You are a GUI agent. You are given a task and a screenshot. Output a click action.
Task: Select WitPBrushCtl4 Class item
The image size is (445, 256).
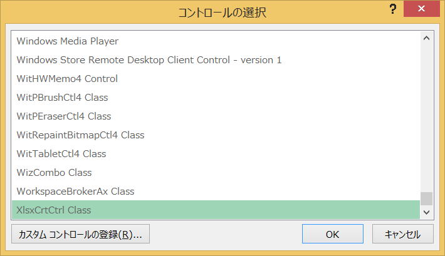[x=216, y=97]
